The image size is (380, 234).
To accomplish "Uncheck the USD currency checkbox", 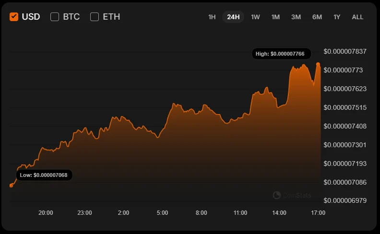I will [14, 17].
